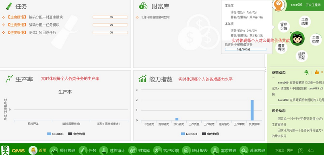Select the 管理价值 bubble
Screen dimensions: 324x155
(x=284, y=27)
